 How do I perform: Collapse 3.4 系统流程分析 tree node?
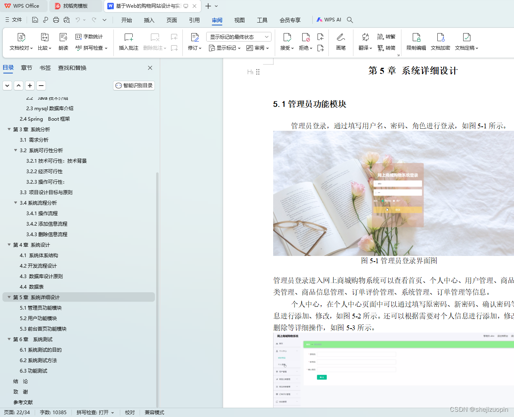16,203
